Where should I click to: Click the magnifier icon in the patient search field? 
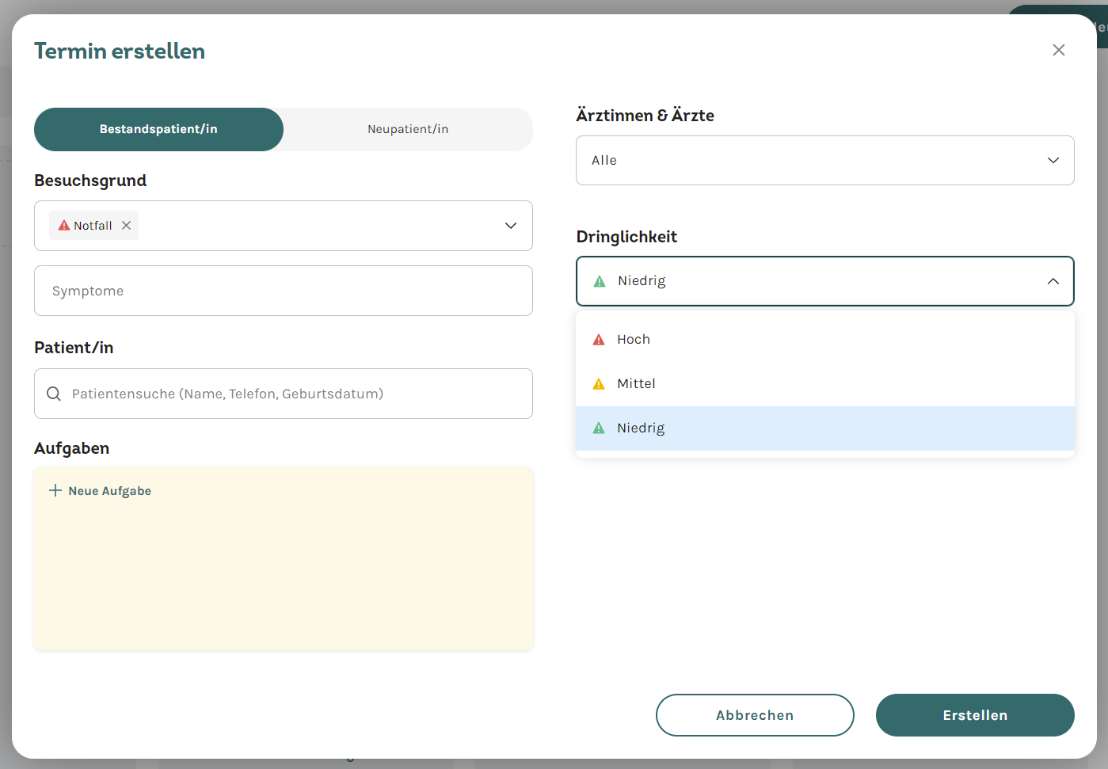click(54, 394)
